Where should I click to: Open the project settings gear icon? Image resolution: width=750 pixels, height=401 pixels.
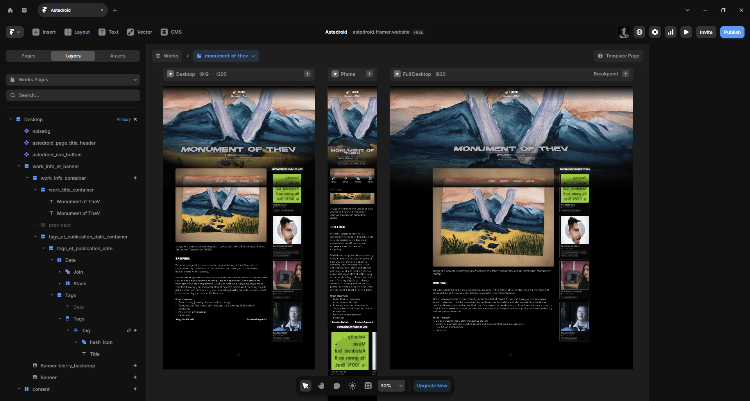click(x=655, y=32)
